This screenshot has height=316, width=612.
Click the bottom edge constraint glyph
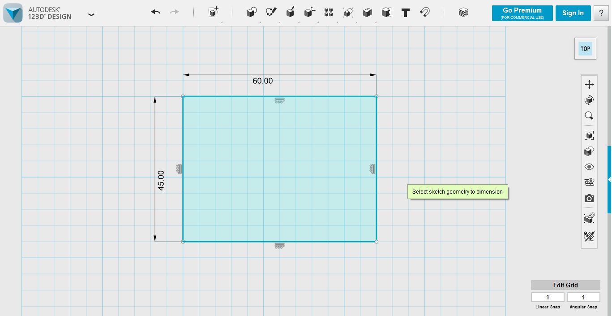coord(280,246)
